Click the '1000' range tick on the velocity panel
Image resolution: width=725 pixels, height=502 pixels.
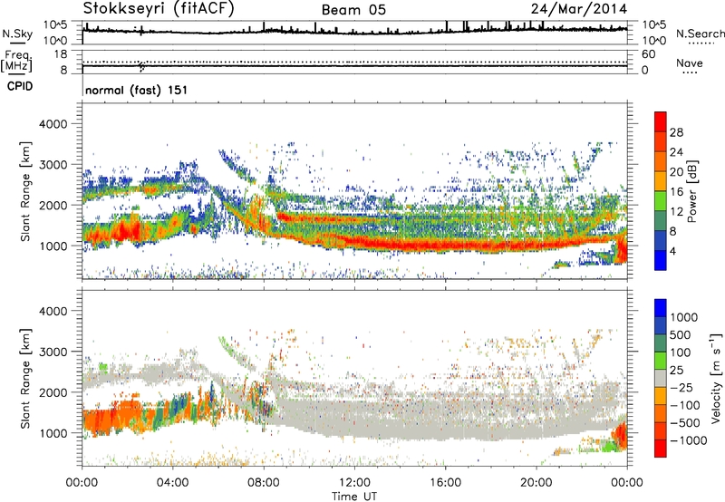coord(53,433)
